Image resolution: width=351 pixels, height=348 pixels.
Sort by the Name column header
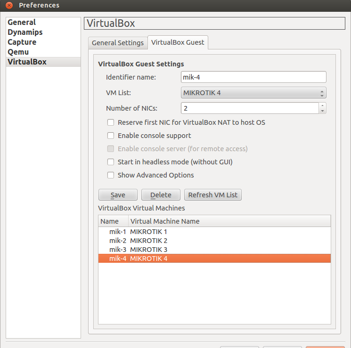pos(113,221)
